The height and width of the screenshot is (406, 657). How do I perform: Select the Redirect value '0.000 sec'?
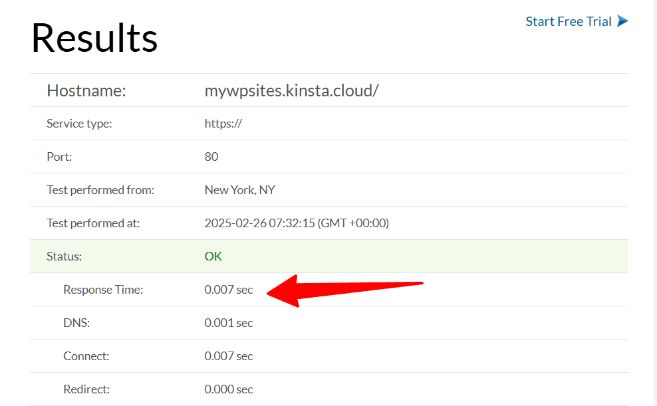(229, 389)
